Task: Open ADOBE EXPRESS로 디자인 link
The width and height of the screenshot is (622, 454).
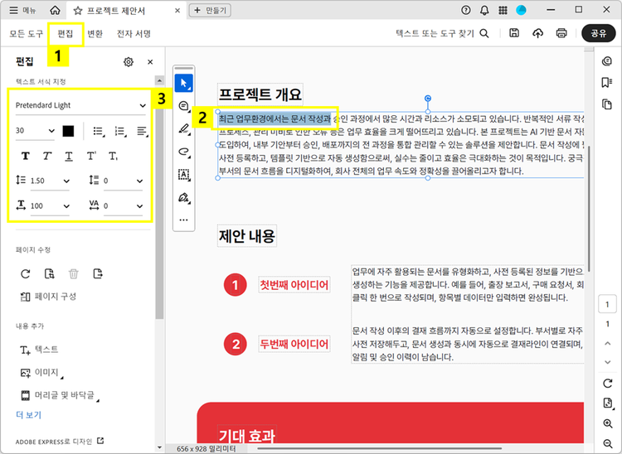Action: coord(60,441)
